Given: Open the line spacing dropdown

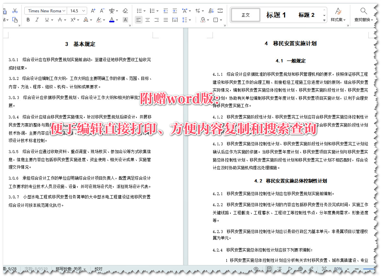Looking at the screenshot, I should point(186,20).
